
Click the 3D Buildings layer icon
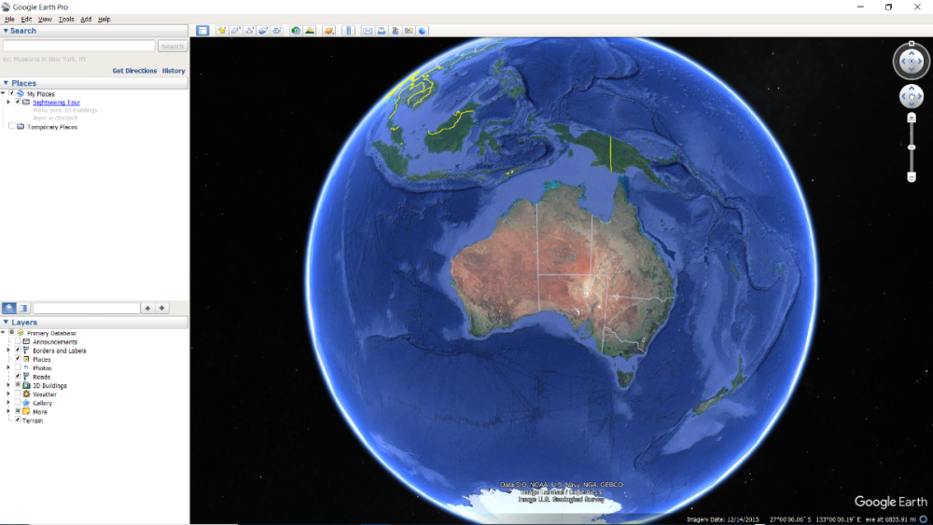pos(26,385)
